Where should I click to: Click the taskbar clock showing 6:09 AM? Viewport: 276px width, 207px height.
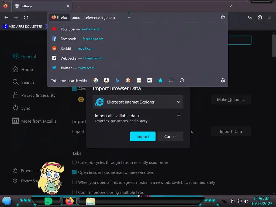(261, 201)
